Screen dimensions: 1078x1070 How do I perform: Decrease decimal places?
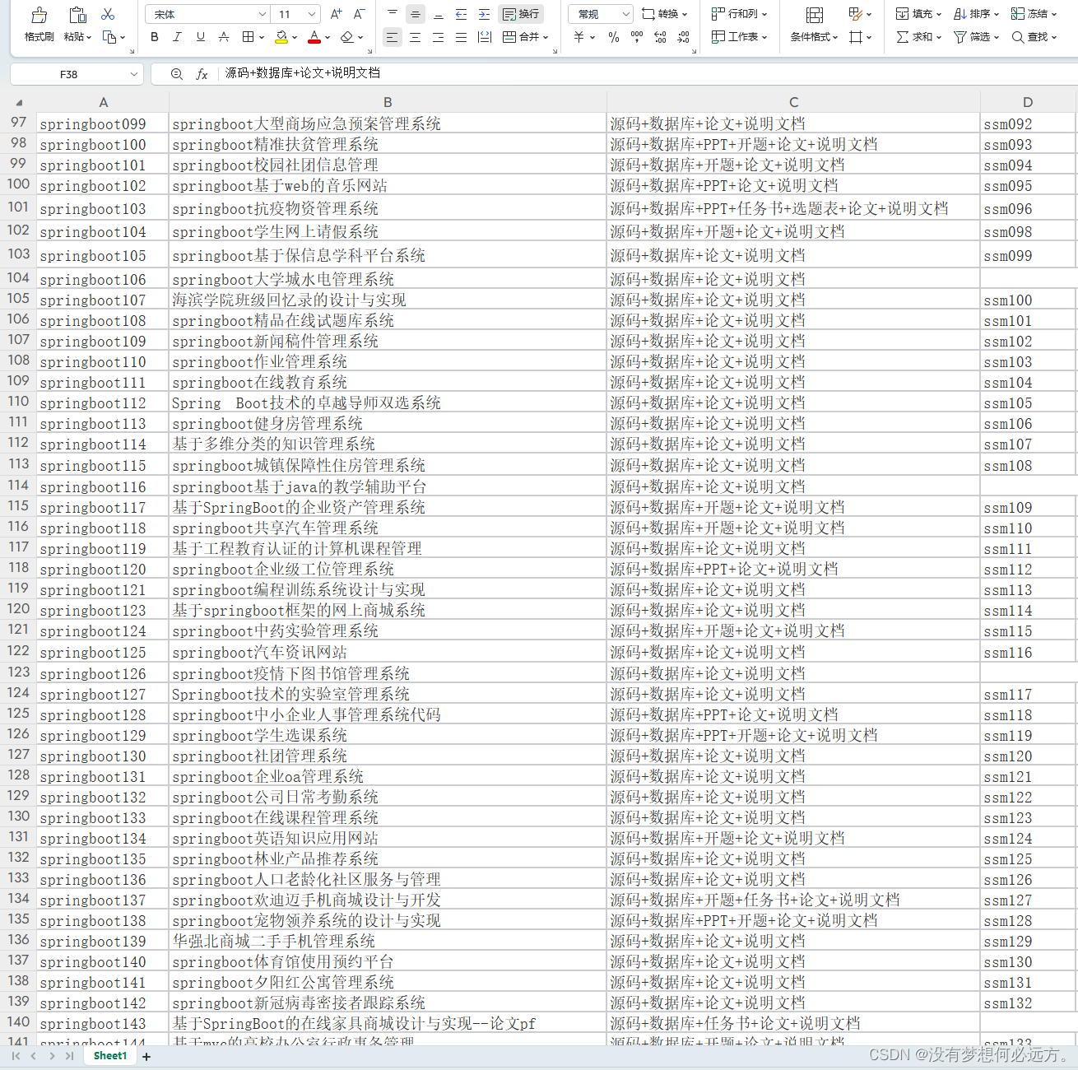tap(683, 37)
